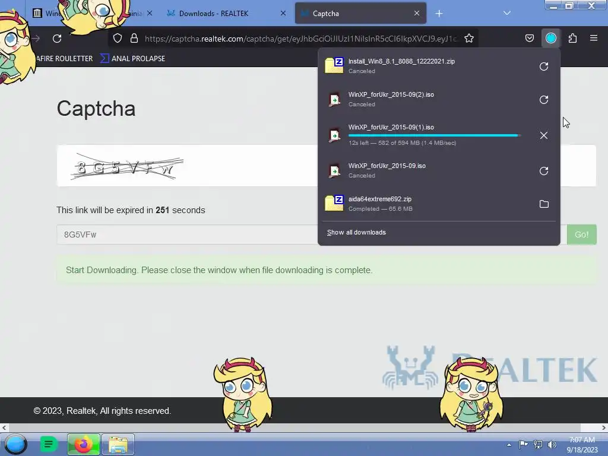Image resolution: width=608 pixels, height=456 pixels.
Task: Click the Install_Win8 zip file icon
Action: 334,65
